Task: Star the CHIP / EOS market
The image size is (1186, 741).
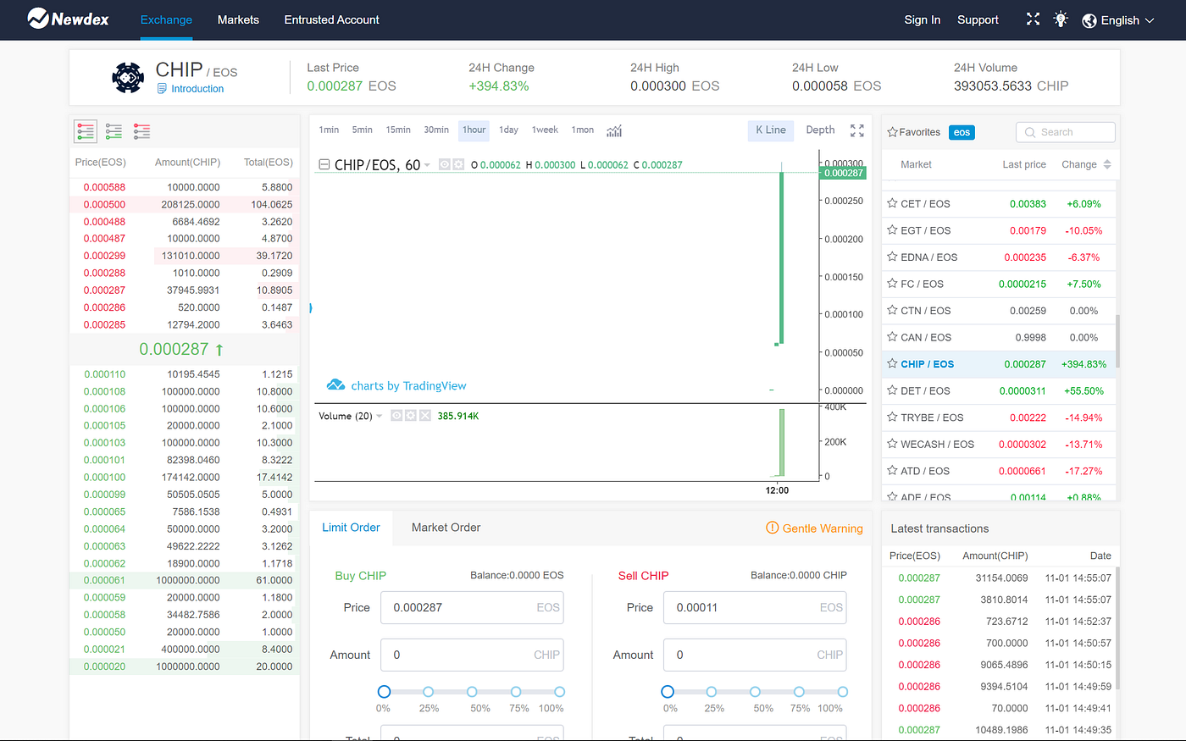Action: [892, 363]
